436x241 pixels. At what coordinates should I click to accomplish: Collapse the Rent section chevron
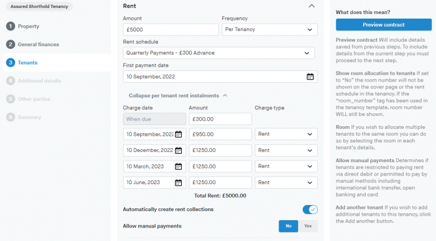click(312, 6)
